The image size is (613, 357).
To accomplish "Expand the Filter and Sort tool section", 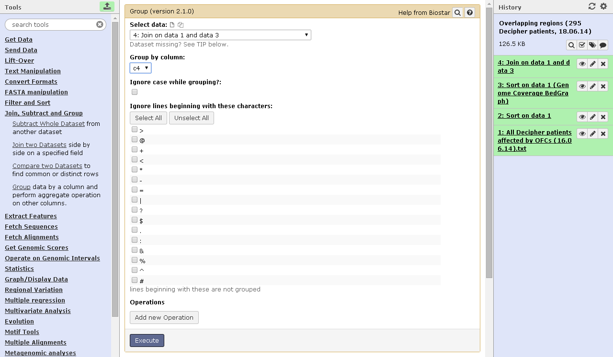I will coord(27,102).
